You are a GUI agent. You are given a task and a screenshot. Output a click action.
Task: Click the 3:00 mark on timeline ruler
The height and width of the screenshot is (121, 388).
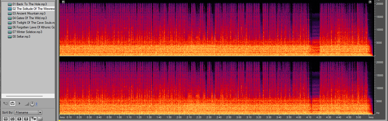(x=239, y=117)
